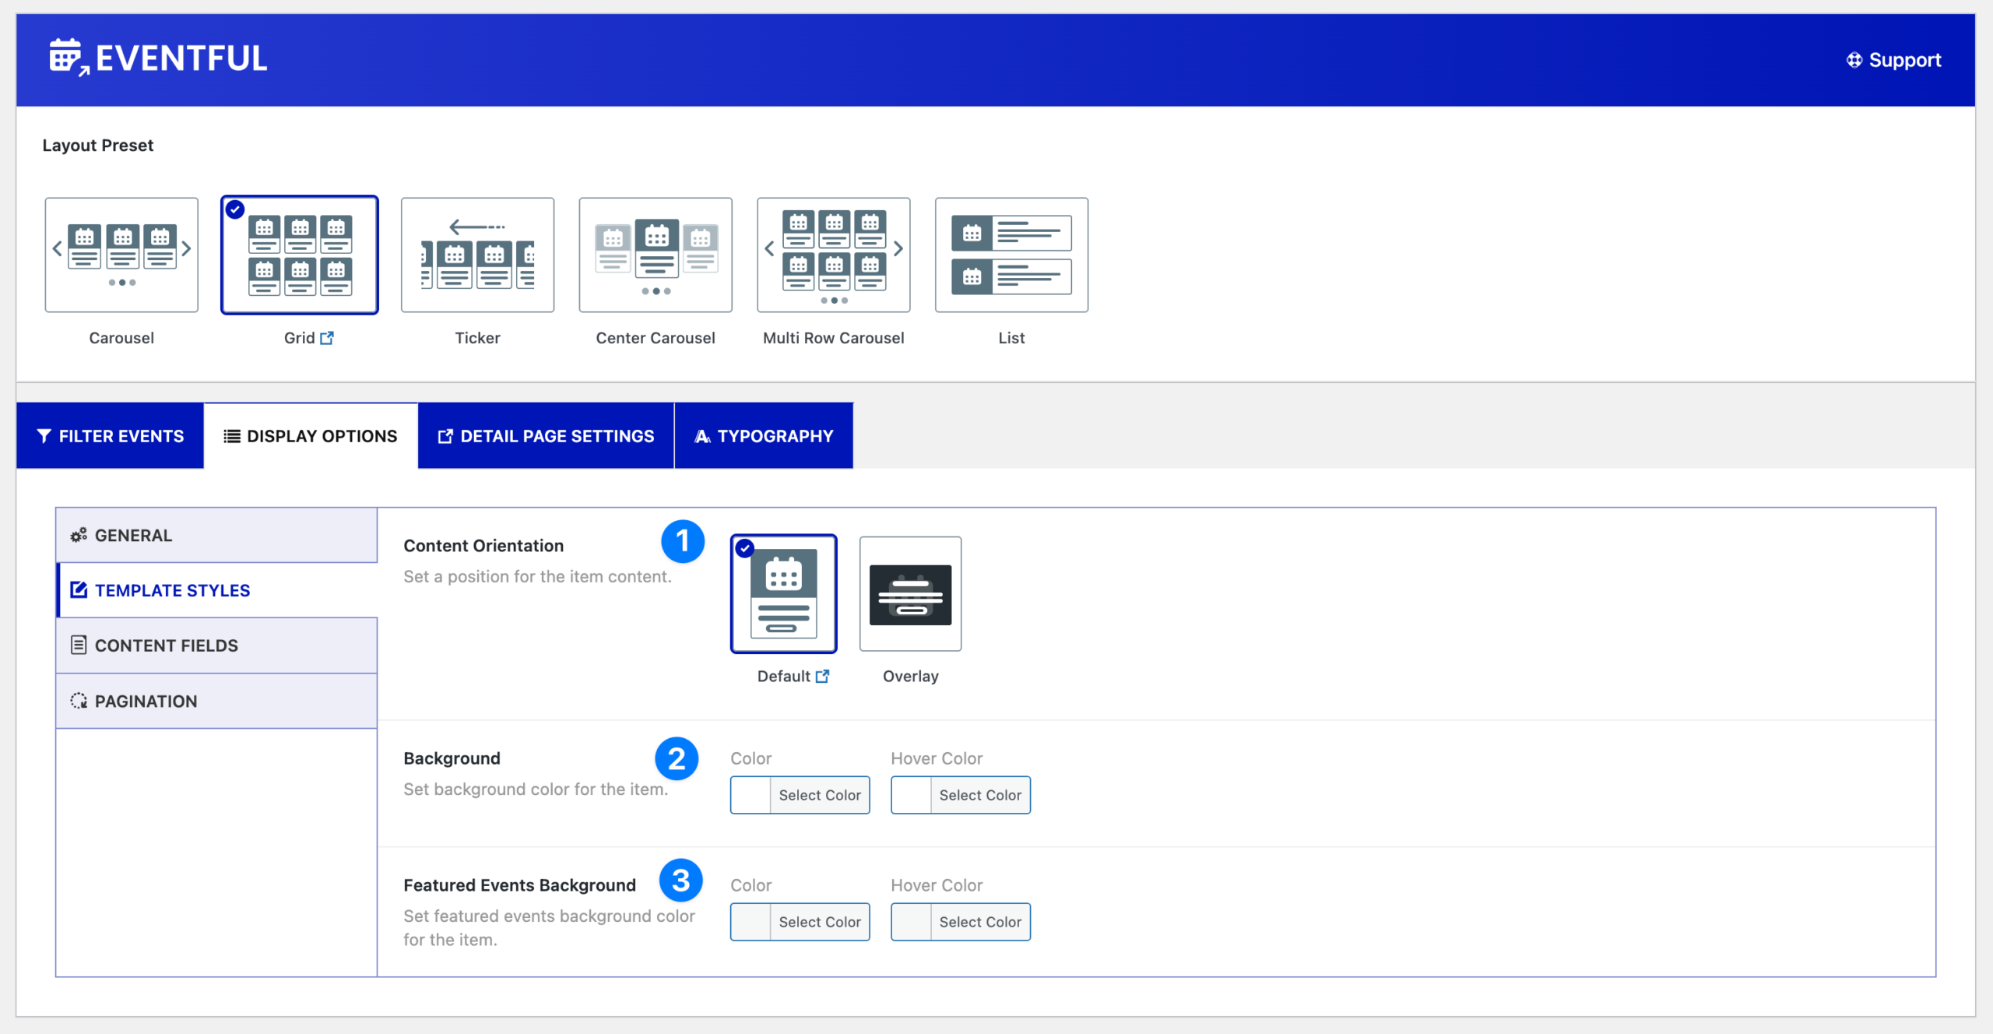Open the Detail Page Settings tab

546,436
